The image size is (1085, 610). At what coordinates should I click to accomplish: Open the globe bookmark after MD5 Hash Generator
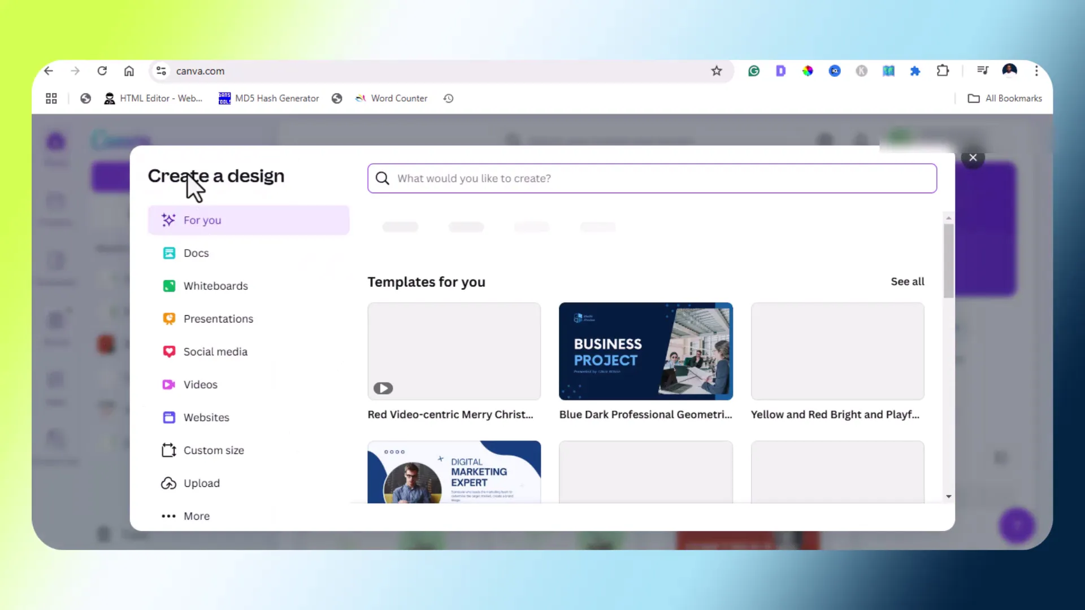[x=337, y=98]
